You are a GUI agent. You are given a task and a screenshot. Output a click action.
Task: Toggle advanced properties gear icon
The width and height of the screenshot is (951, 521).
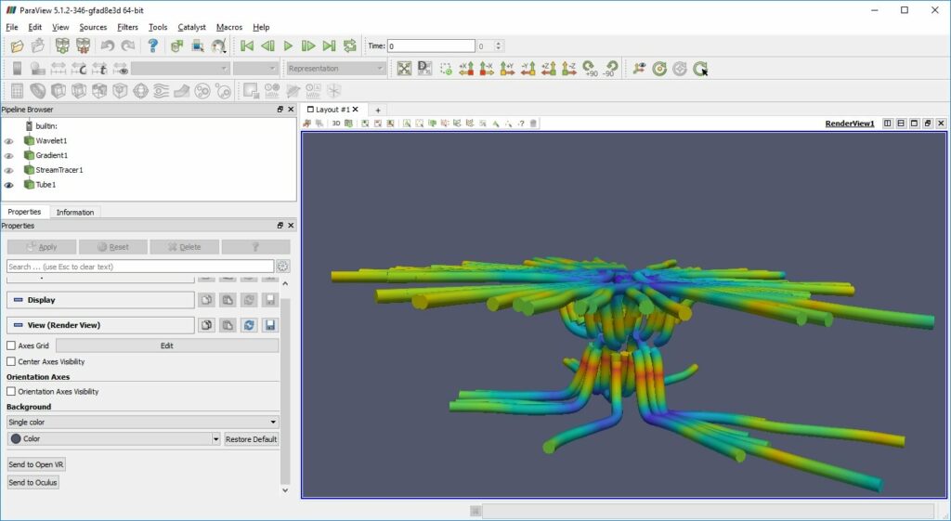[282, 267]
